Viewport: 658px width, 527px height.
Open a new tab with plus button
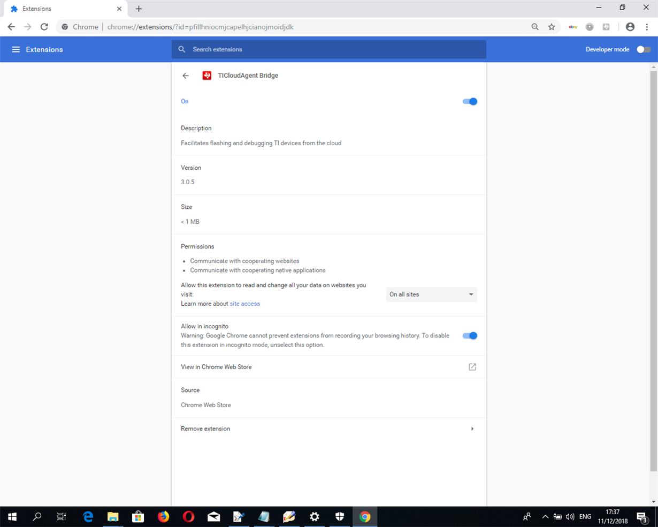pos(139,9)
